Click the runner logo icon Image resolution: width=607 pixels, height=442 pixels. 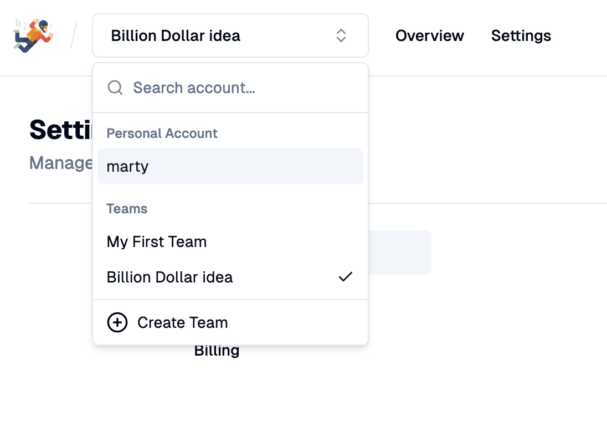[32, 34]
